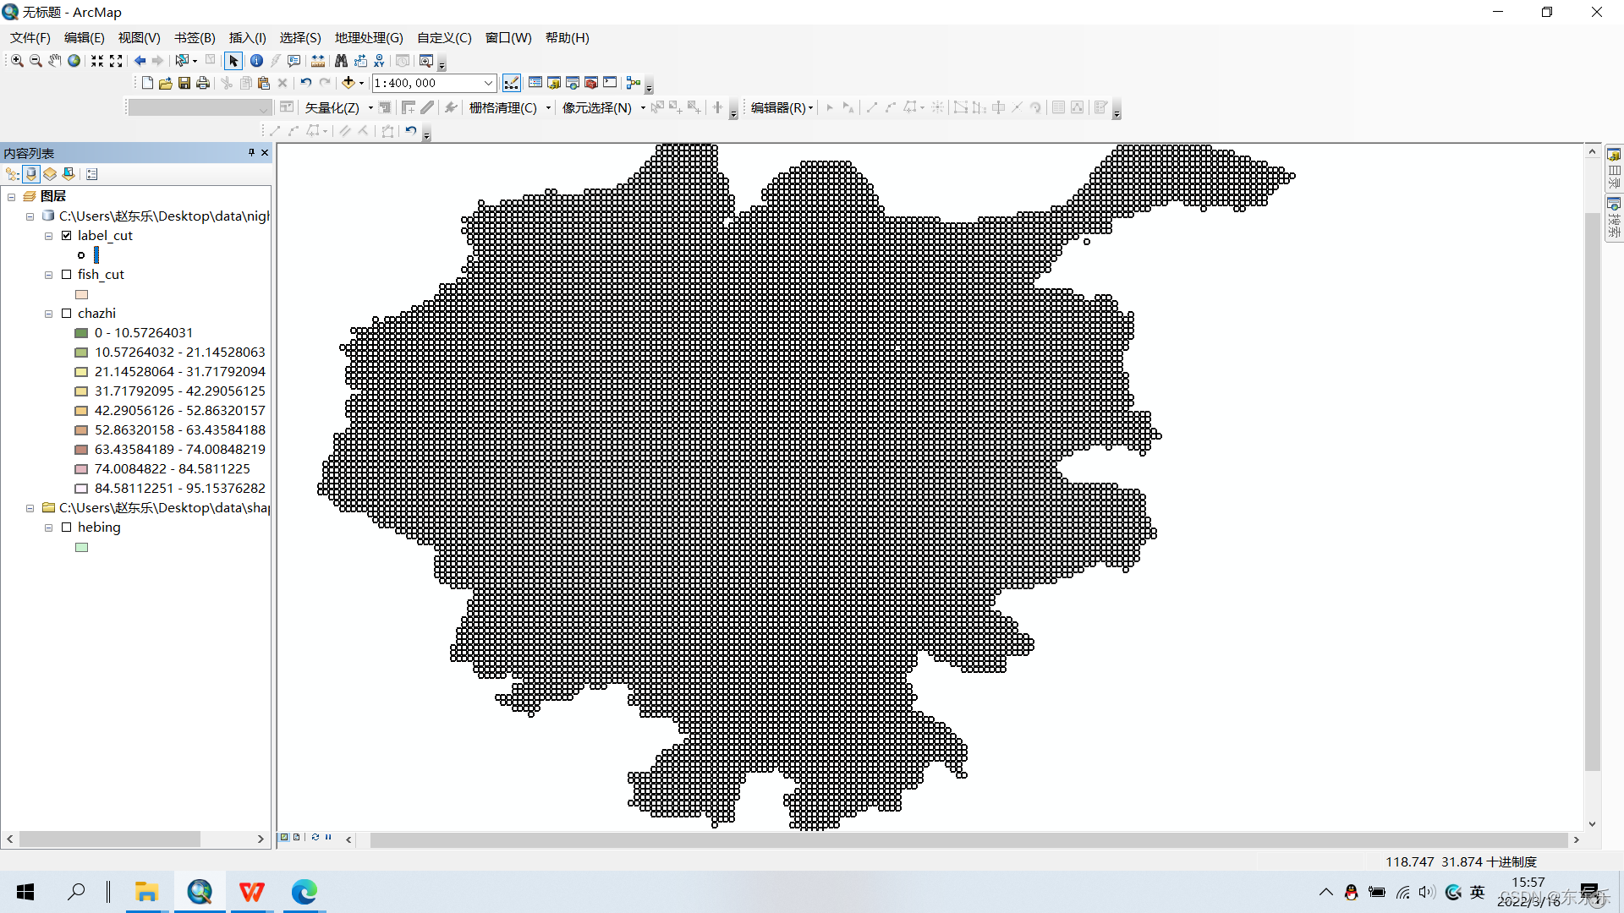Click the fish_cut layer color swatch

[x=82, y=294]
